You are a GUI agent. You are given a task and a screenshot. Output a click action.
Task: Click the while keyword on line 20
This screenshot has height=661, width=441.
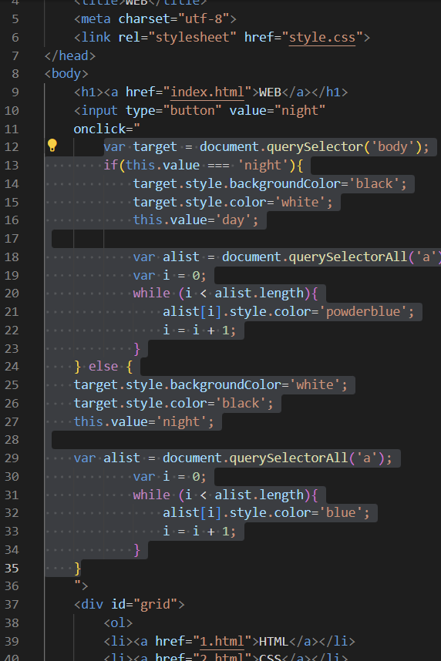[152, 294]
